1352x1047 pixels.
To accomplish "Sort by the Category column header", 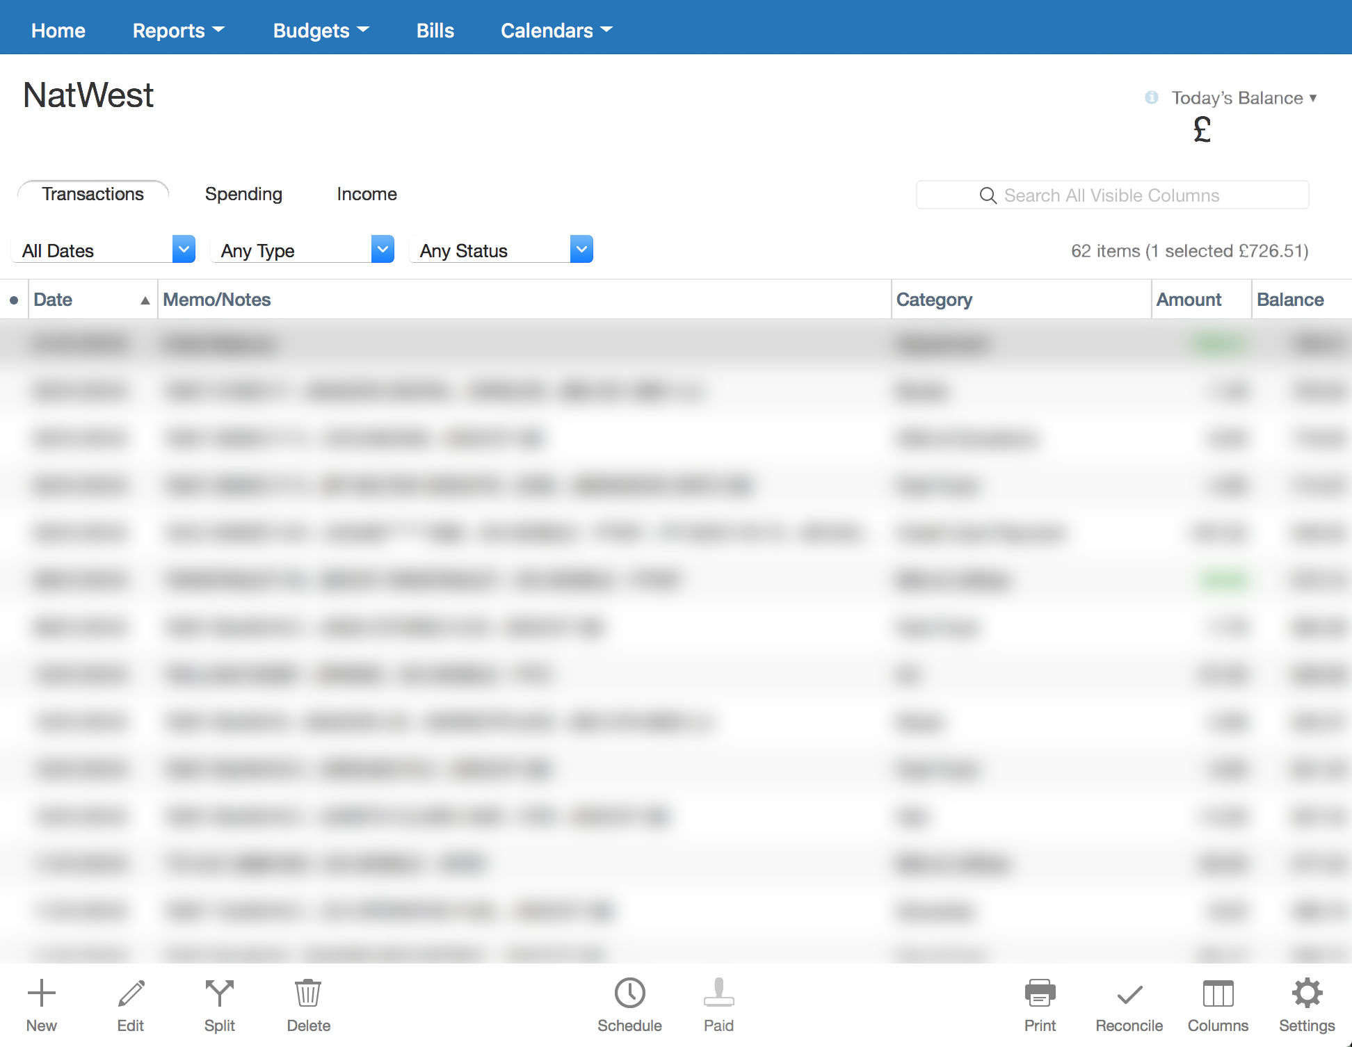I will [x=1021, y=300].
